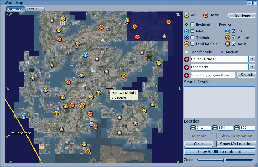Click the window resize grip corner
The image size is (258, 167).
click(255, 164)
